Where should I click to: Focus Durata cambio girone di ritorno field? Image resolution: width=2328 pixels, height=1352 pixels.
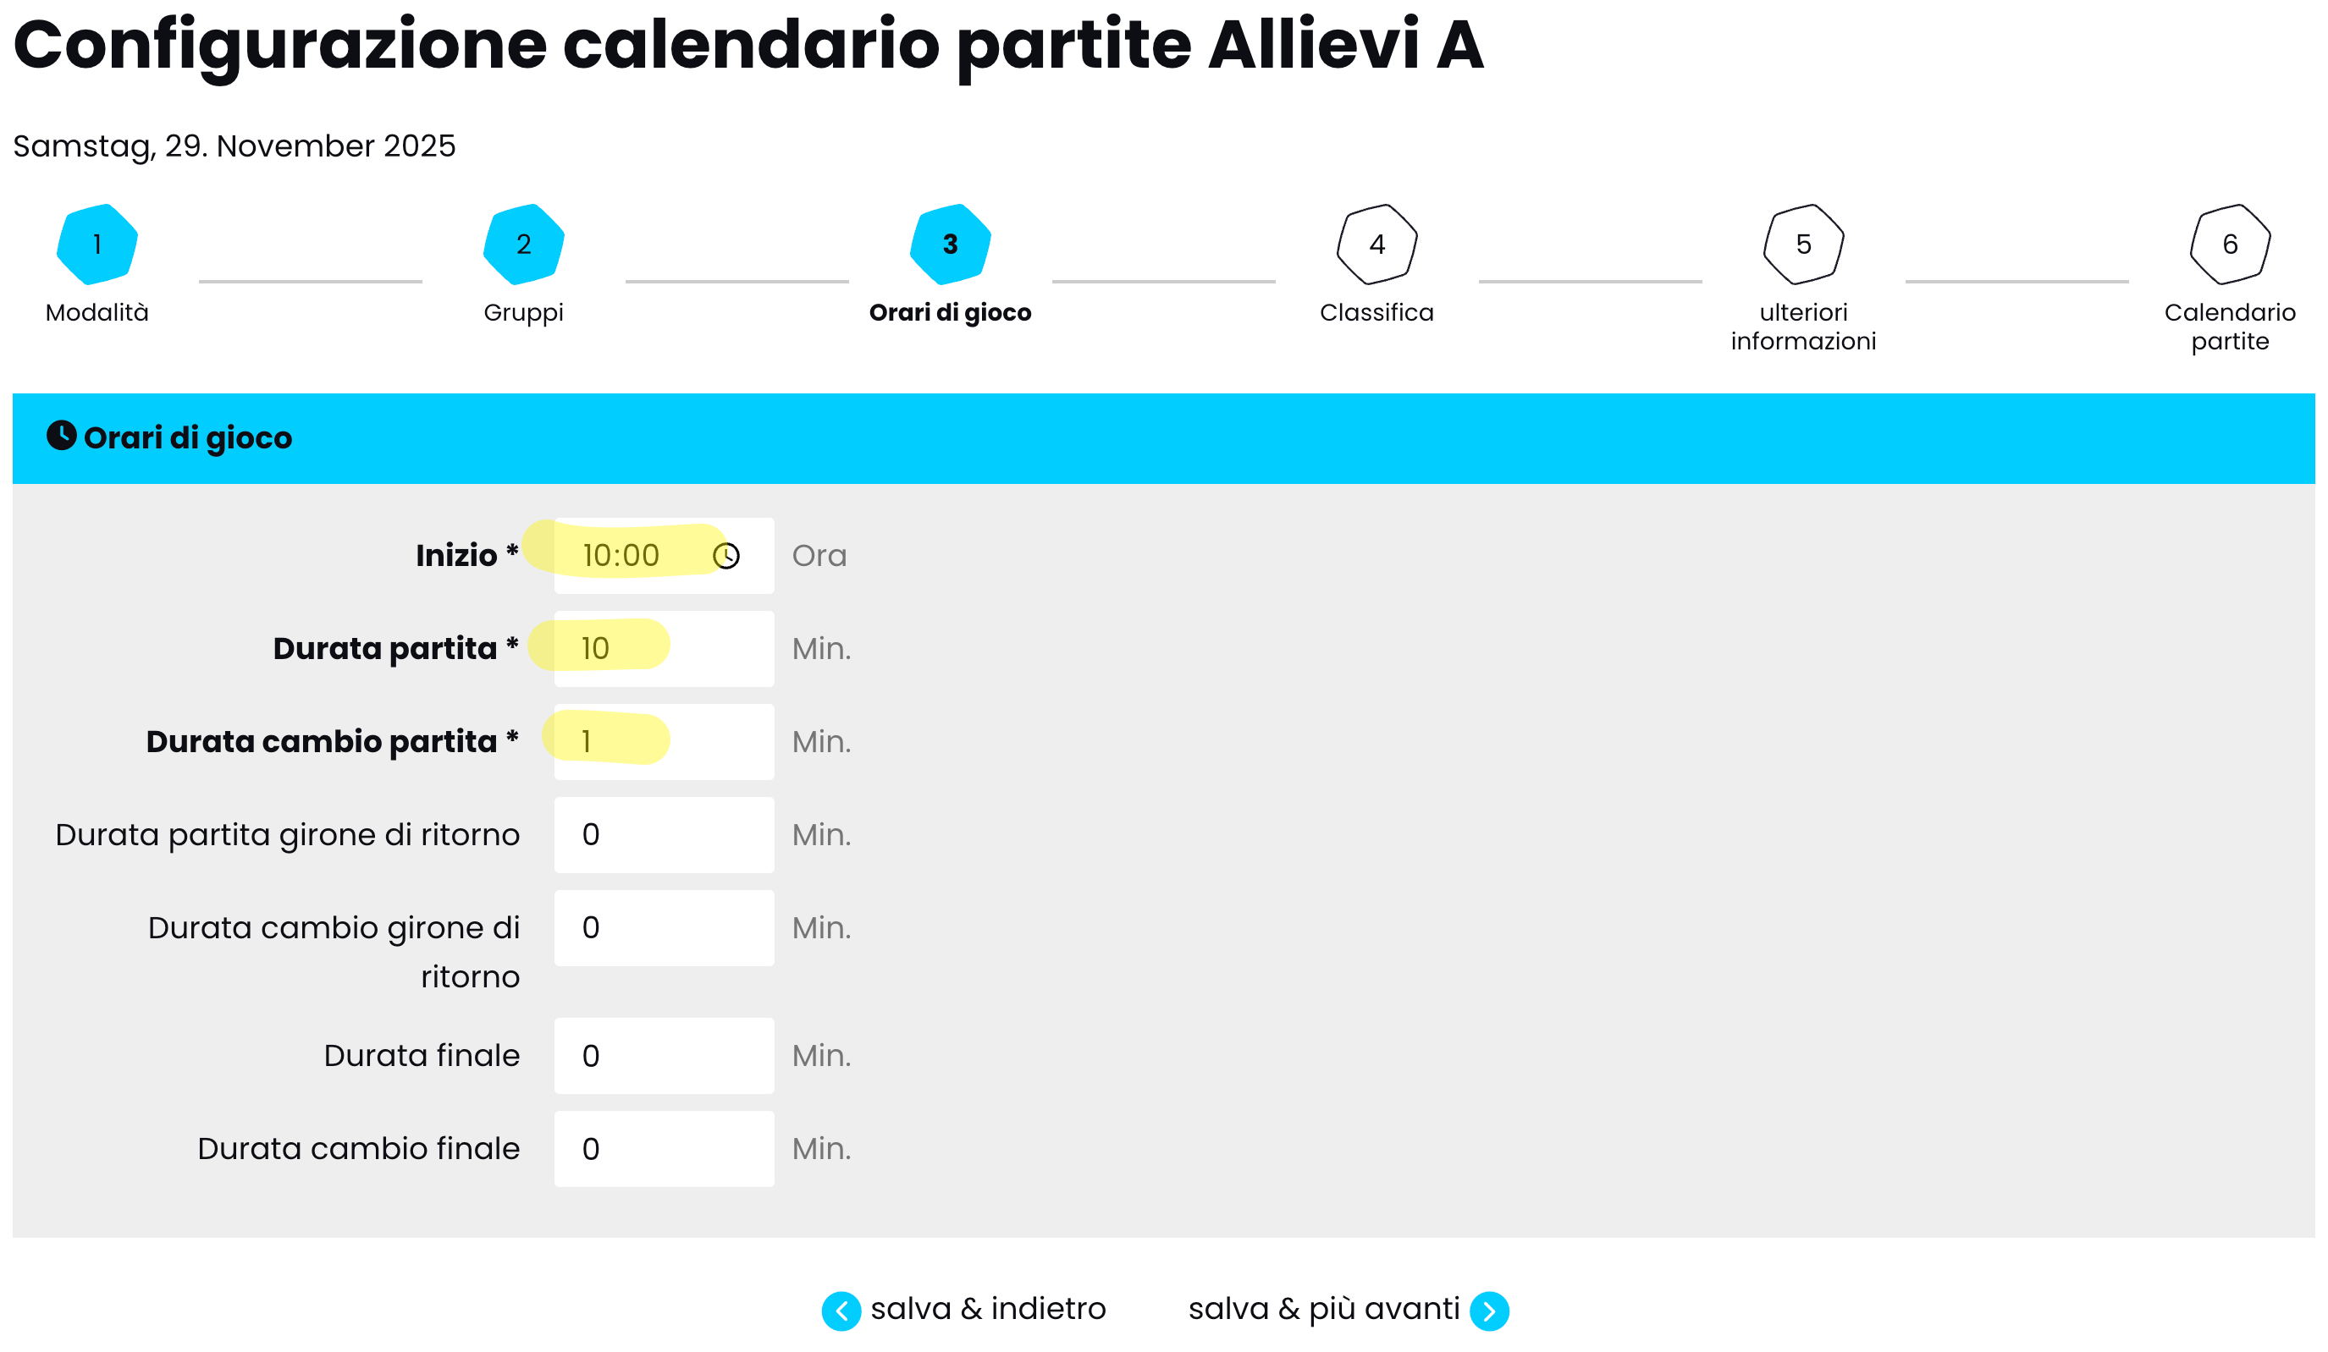pos(664,928)
